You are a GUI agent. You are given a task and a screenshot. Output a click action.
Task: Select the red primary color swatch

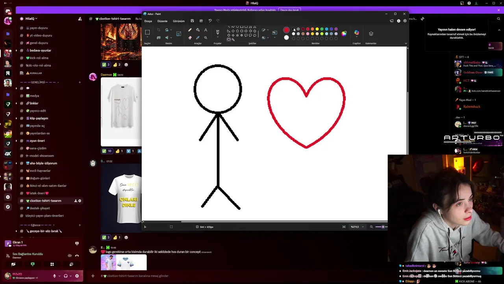coord(286,30)
